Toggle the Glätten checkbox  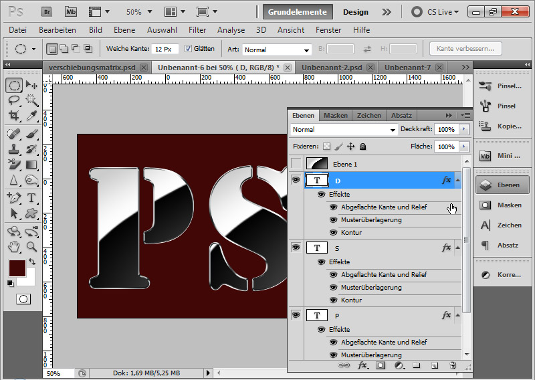click(188, 49)
